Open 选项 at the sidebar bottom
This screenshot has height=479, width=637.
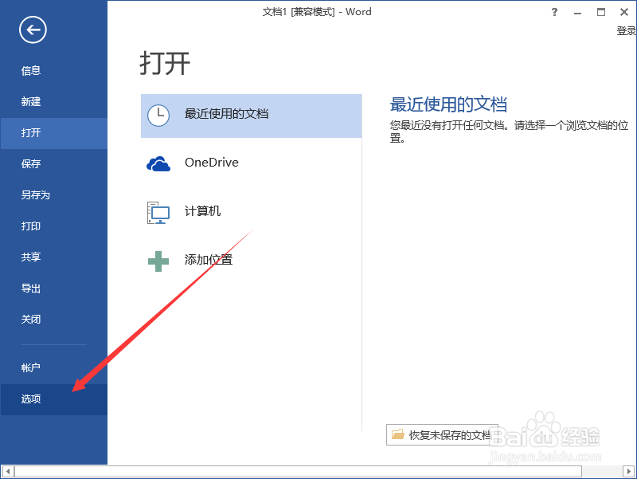(53, 399)
